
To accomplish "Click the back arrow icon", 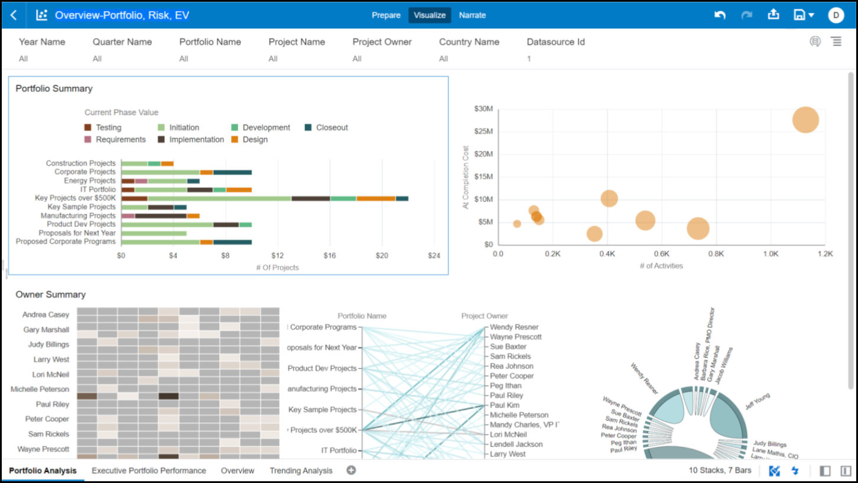I will coord(14,15).
